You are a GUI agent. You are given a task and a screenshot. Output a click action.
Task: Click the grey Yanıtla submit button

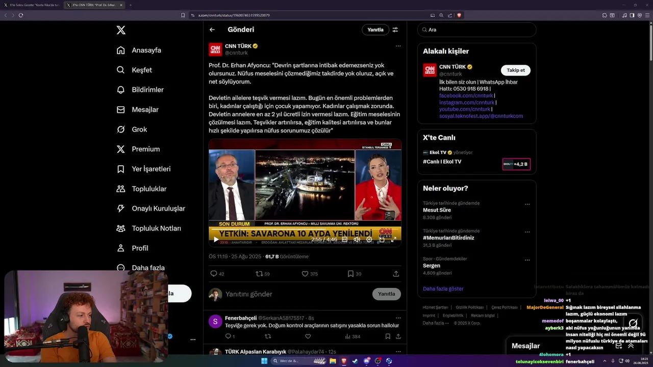pos(387,294)
